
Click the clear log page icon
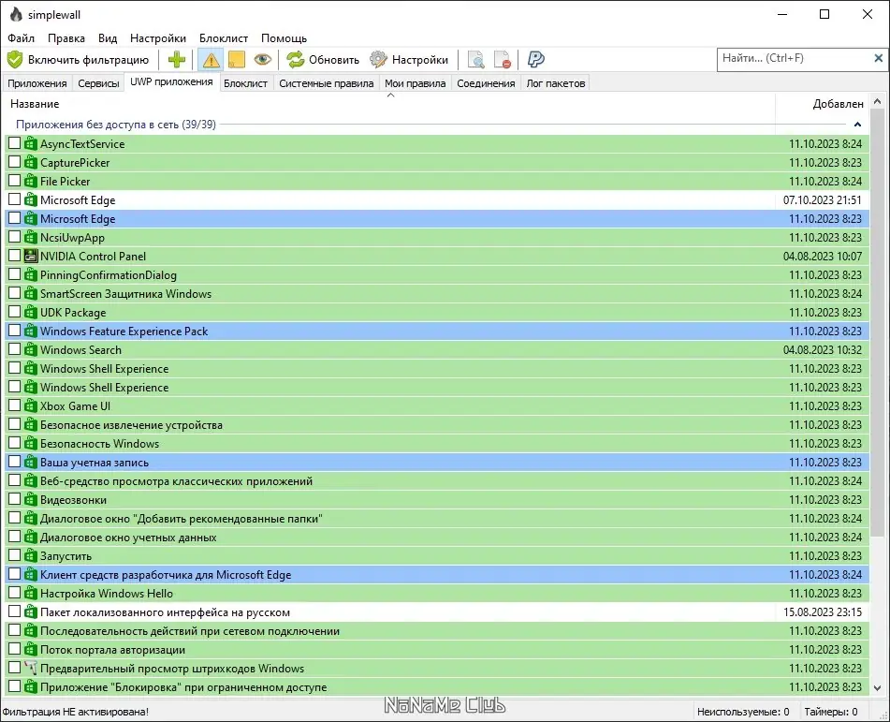click(503, 59)
